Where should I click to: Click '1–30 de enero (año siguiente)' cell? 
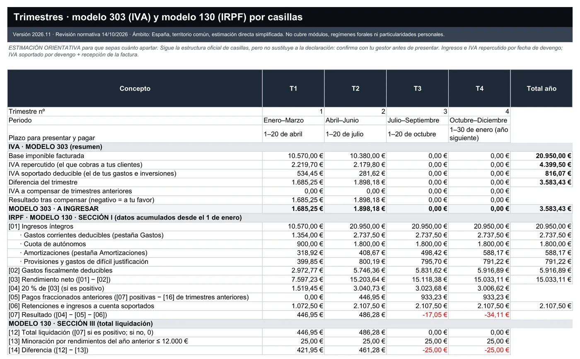[479, 134]
